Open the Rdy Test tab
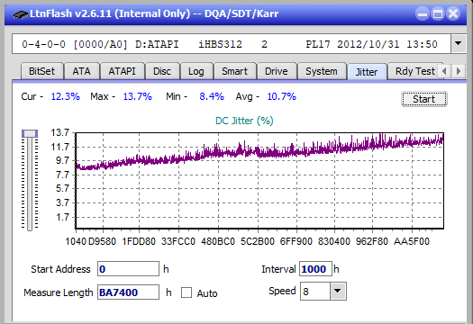473x324 pixels. tap(415, 71)
